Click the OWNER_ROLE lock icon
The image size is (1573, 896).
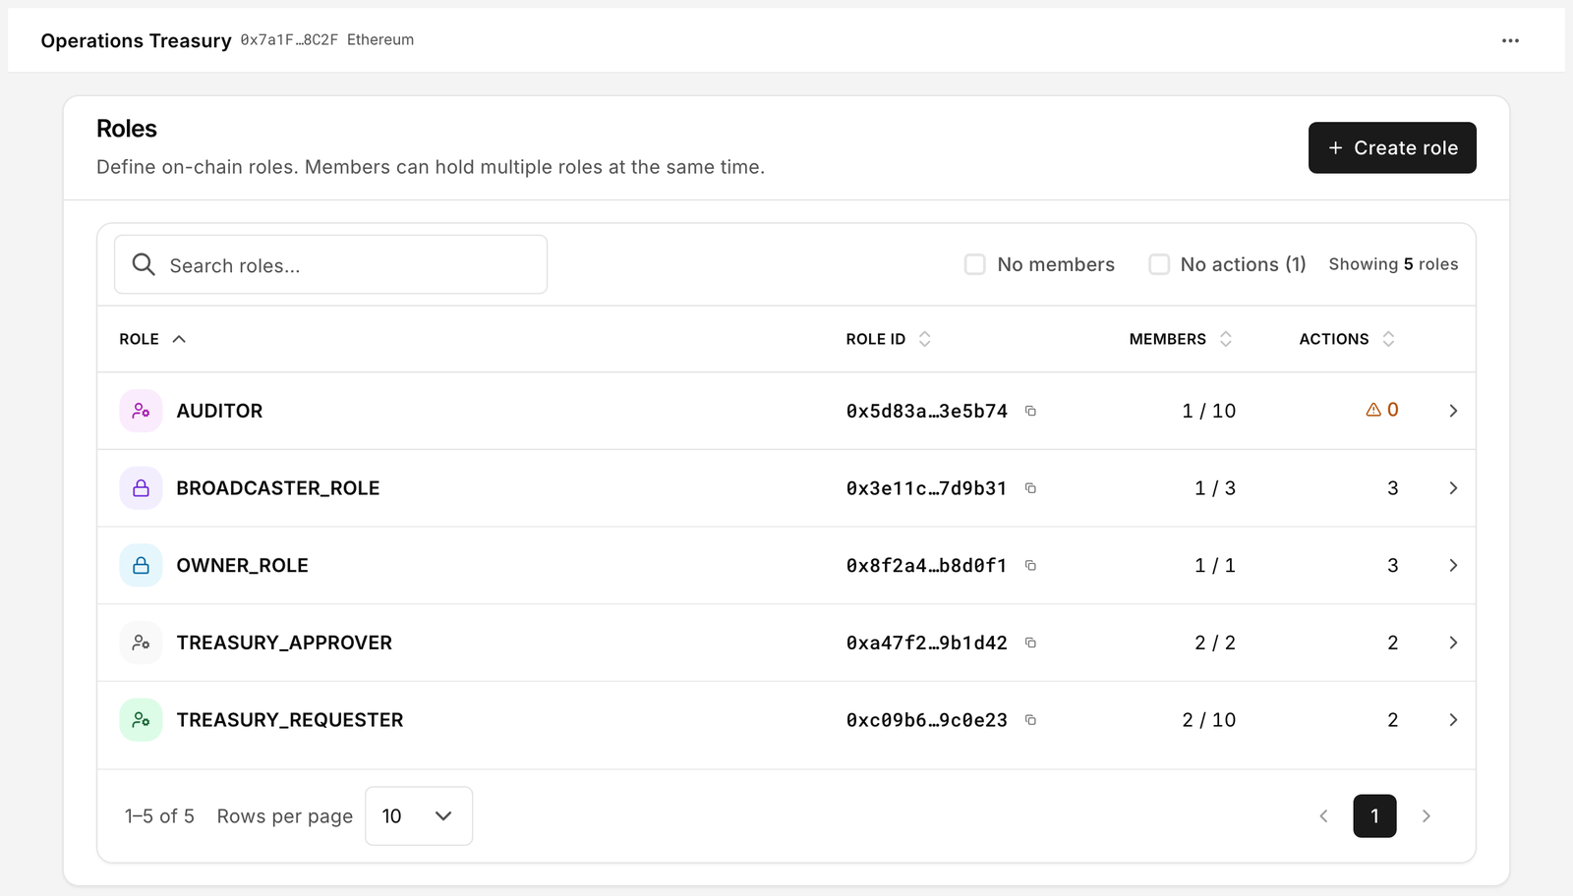(141, 566)
